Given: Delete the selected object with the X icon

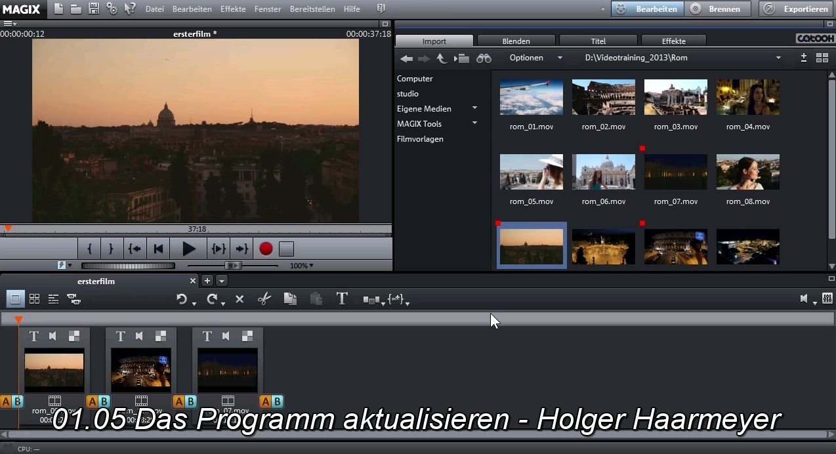Looking at the screenshot, I should [x=240, y=299].
